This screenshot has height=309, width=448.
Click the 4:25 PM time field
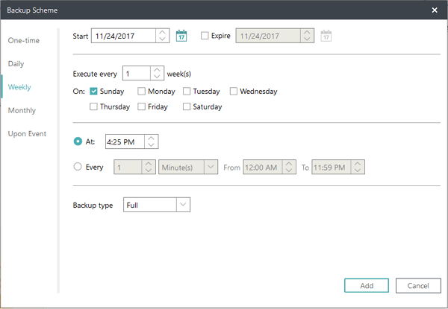[125, 141]
